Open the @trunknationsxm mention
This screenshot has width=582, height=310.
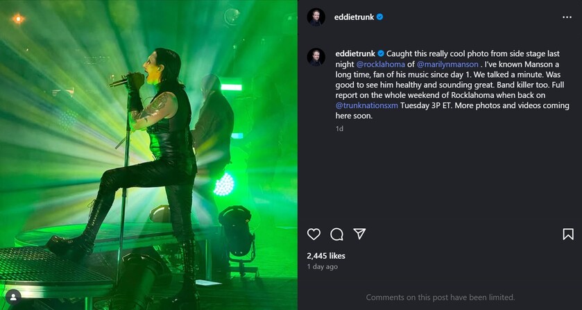coord(367,105)
